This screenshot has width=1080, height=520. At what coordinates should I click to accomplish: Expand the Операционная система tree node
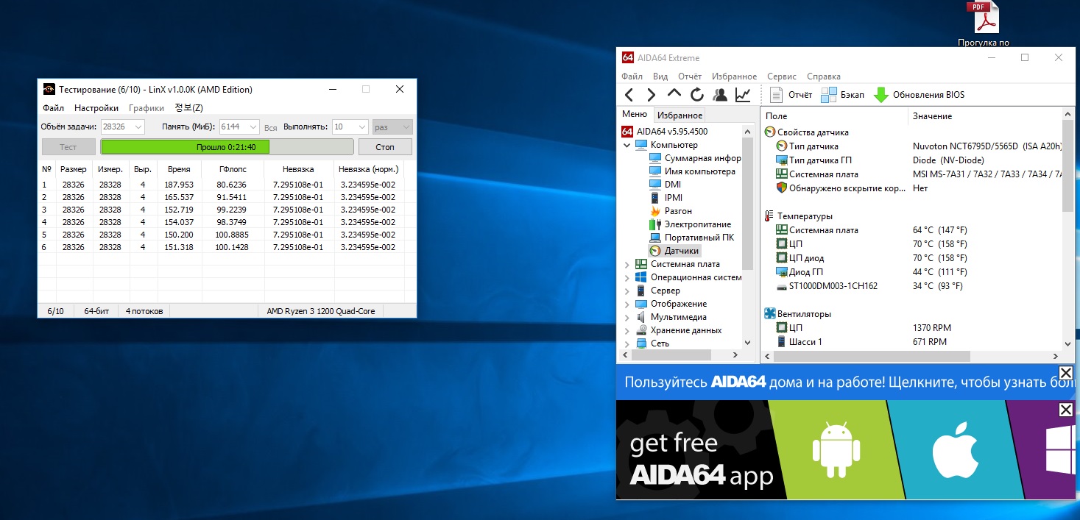click(x=627, y=278)
